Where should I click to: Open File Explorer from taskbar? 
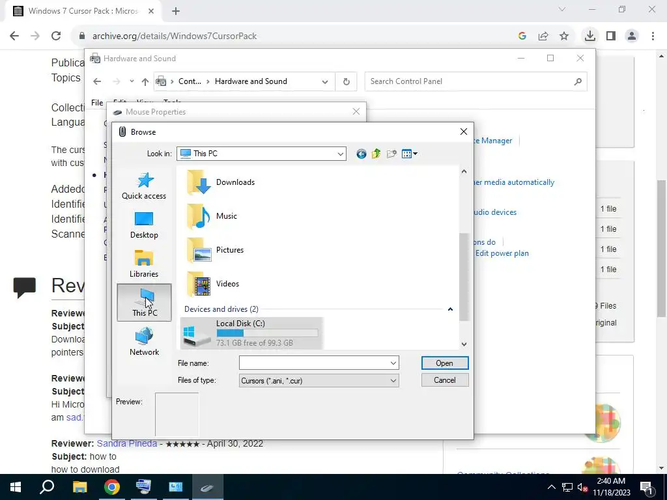[x=79, y=487]
